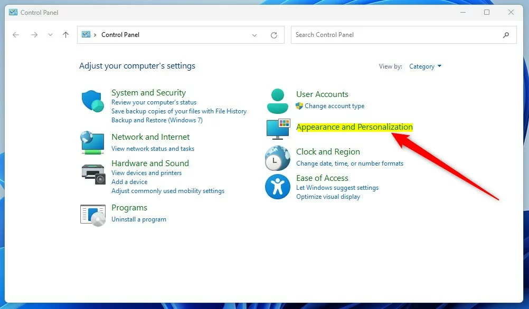
Task: Open Clock and Region heading
Action: 328,152
